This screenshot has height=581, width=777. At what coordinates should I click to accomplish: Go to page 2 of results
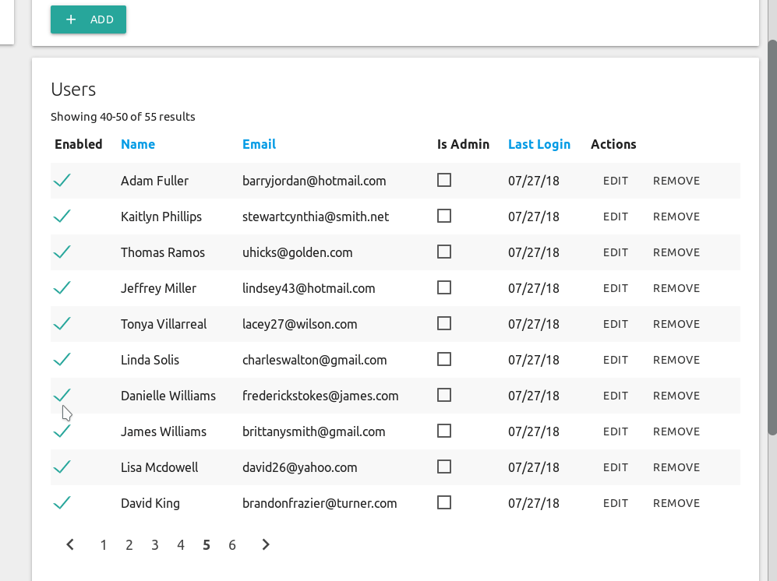click(129, 544)
